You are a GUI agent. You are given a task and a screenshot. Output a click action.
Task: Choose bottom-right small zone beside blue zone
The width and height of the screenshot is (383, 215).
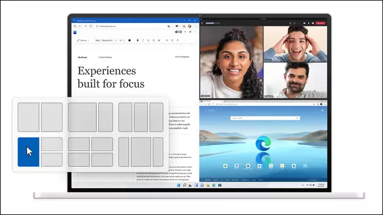click(52, 160)
